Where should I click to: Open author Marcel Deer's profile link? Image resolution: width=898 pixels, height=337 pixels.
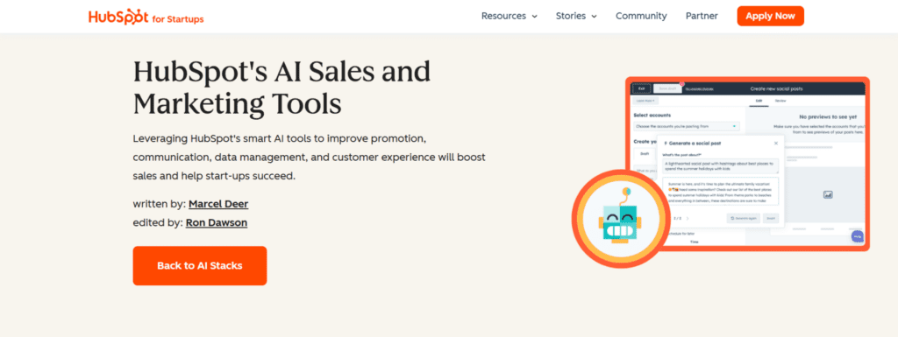tap(218, 204)
